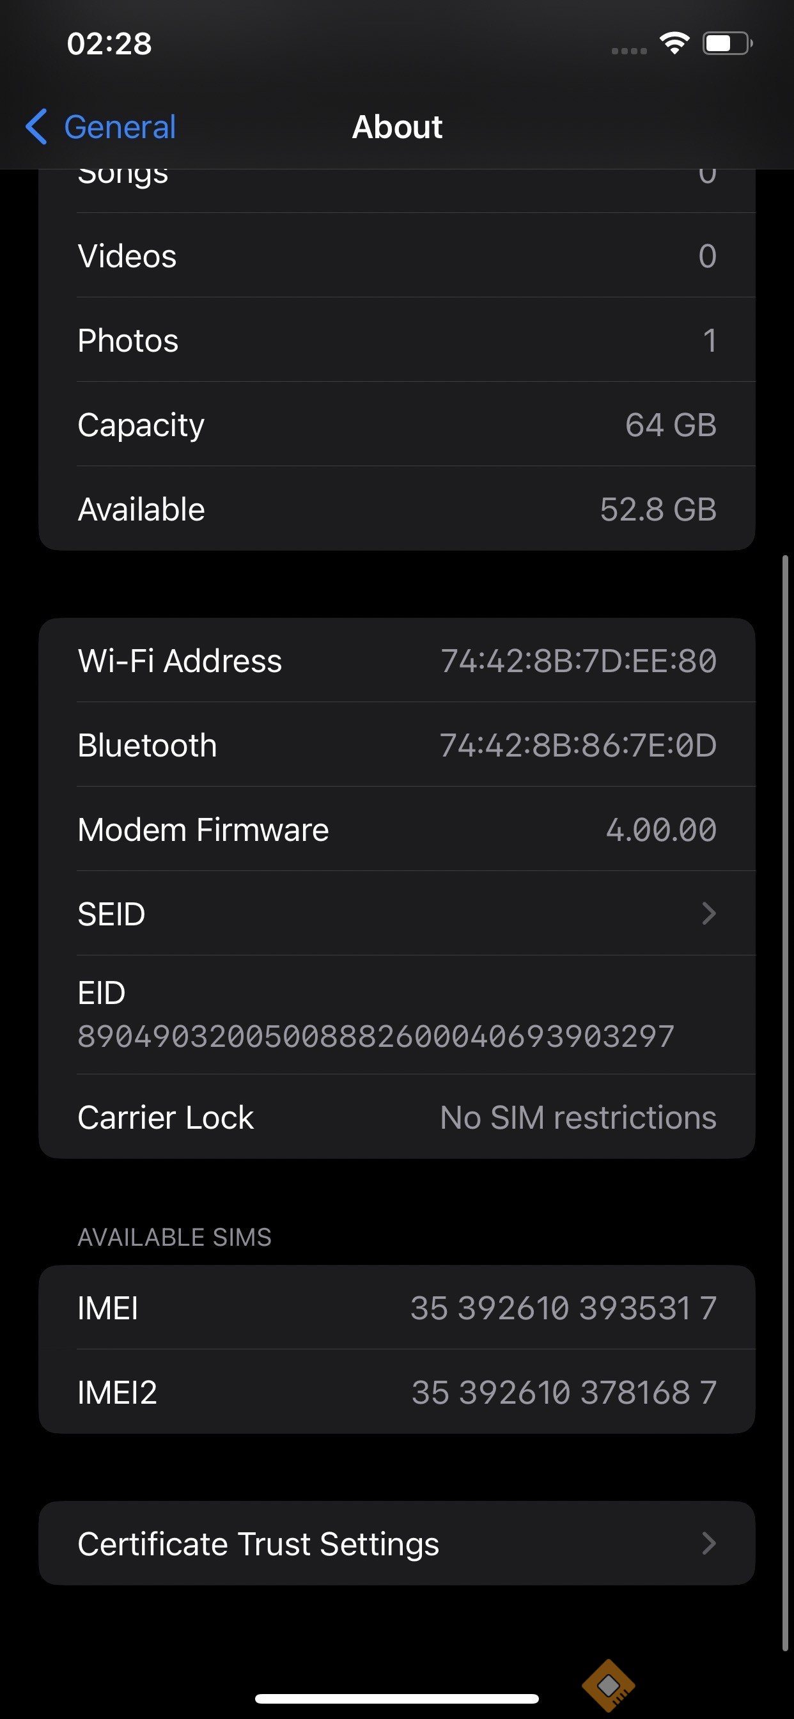Select the Bluetooth address value
Image resolution: width=794 pixels, height=1719 pixels.
[578, 746]
